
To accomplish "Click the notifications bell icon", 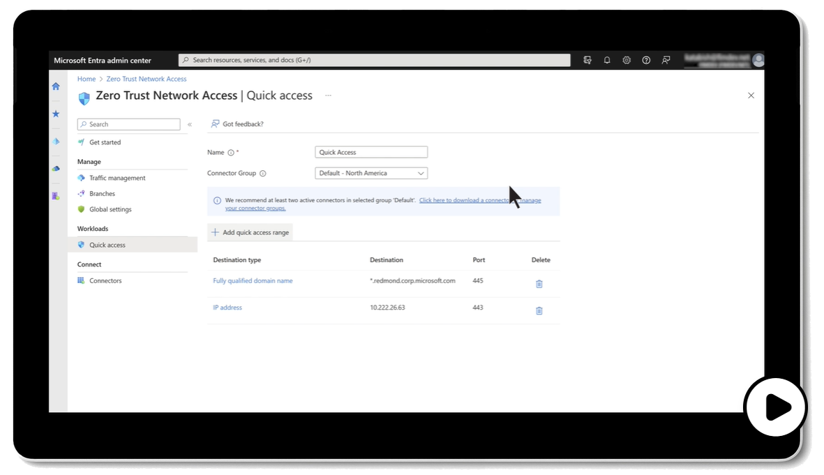I will (607, 61).
